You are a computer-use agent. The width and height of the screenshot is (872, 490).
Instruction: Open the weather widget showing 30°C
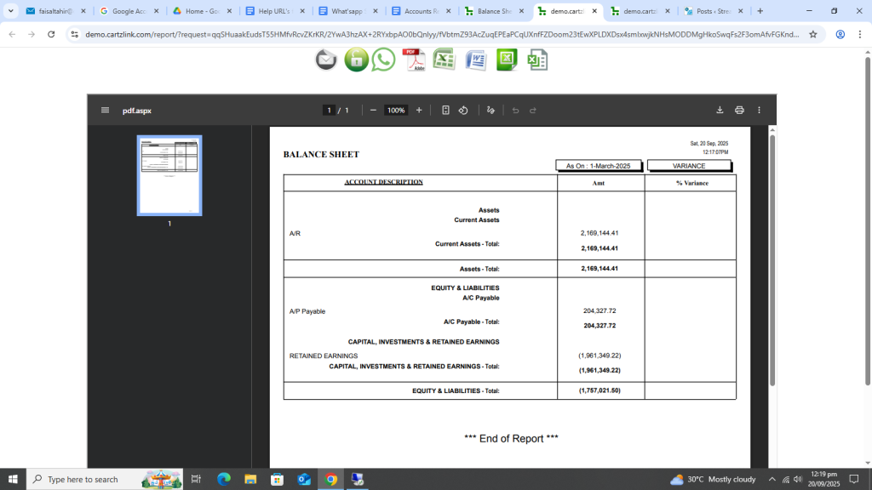tap(713, 479)
